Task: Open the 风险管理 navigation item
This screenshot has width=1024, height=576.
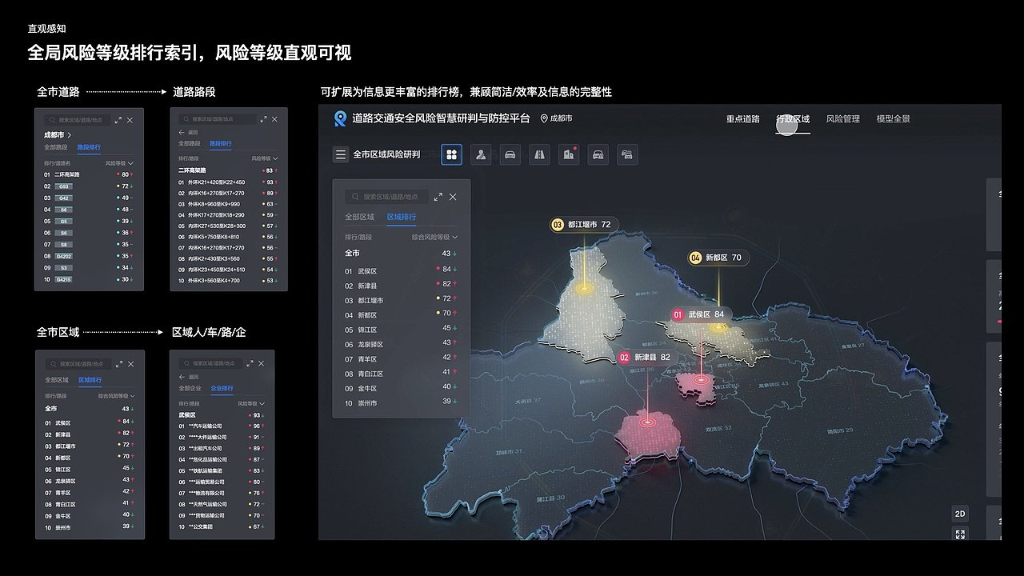Action: pos(844,118)
